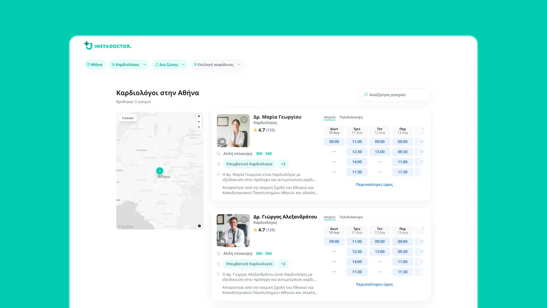Click Dr. Γιώργος Αλεξανδράτου profile photo

(x=233, y=230)
